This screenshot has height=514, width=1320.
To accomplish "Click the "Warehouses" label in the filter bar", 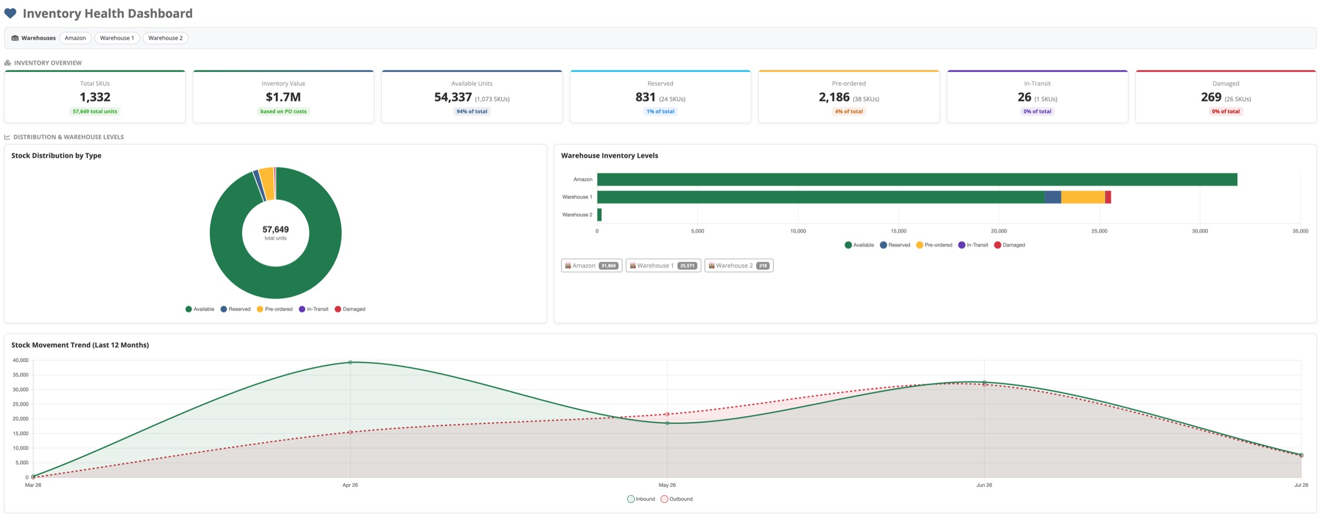I will 38,38.
